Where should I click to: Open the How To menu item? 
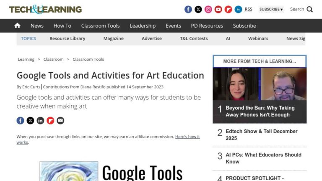62,26
